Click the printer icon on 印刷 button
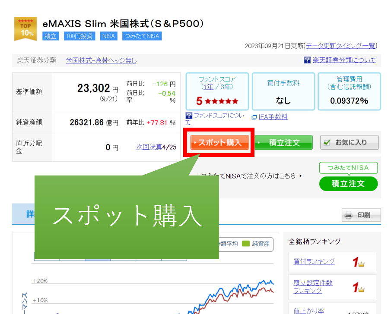 tap(348, 215)
